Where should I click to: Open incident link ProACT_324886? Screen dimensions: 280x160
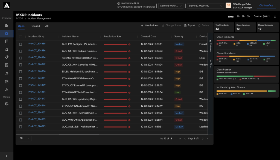pos(37,51)
